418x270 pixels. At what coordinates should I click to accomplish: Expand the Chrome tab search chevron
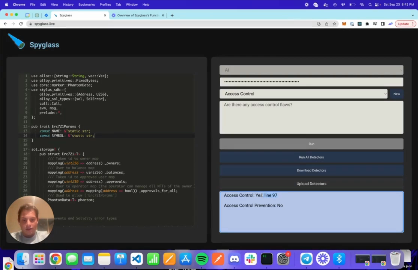413,15
